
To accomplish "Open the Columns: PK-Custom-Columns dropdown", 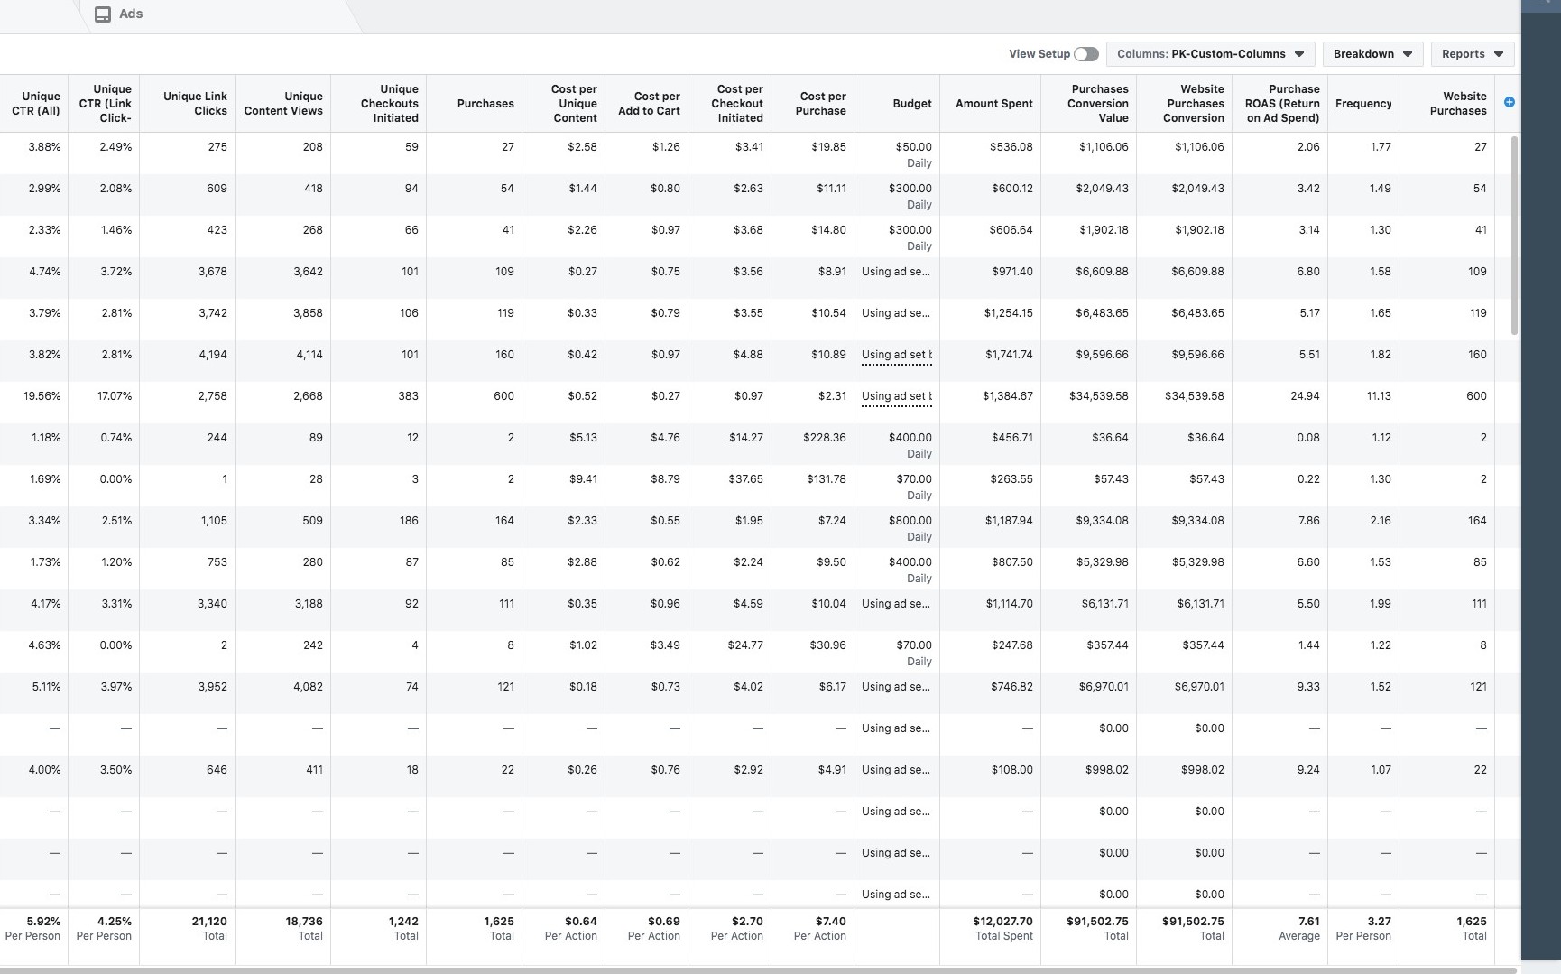I will click(x=1210, y=54).
